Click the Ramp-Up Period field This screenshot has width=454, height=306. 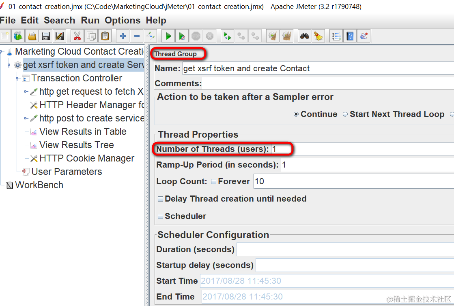(368, 165)
